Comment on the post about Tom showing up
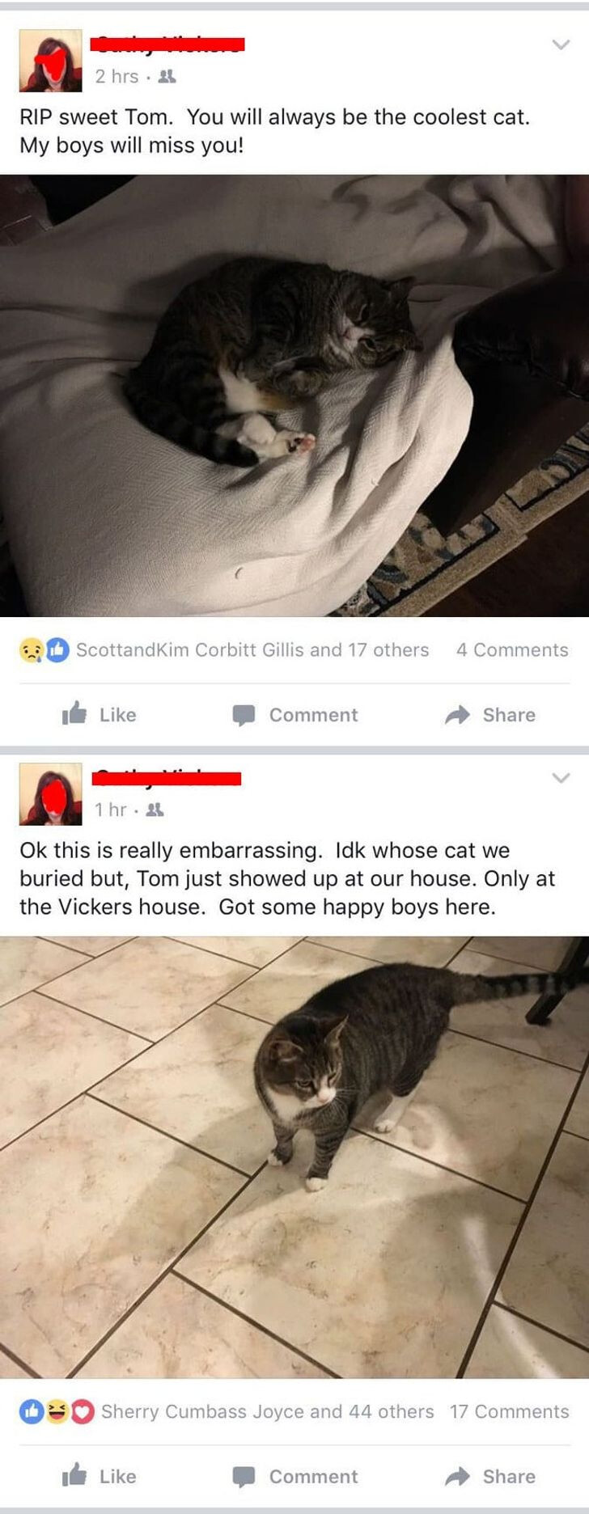 coord(294,1476)
